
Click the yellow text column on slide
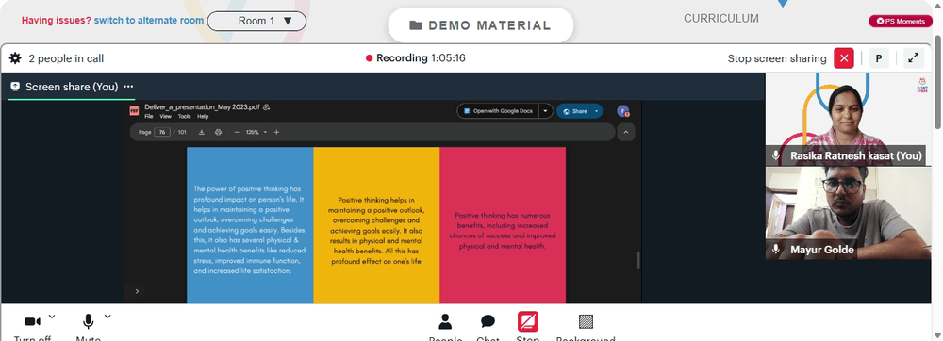pos(376,225)
